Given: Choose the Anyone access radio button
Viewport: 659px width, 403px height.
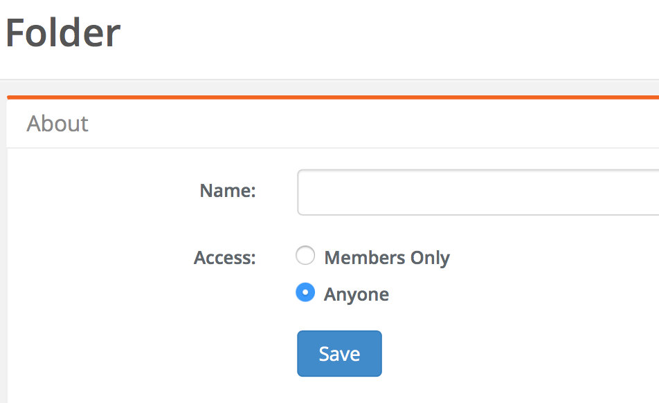Looking at the screenshot, I should (305, 293).
